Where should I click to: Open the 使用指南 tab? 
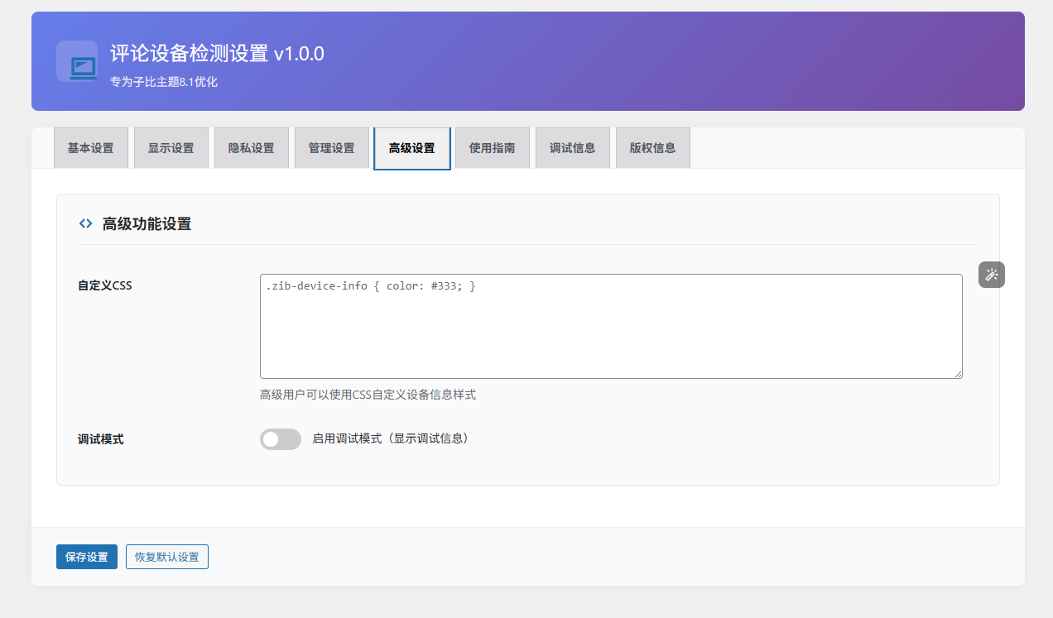pos(493,148)
